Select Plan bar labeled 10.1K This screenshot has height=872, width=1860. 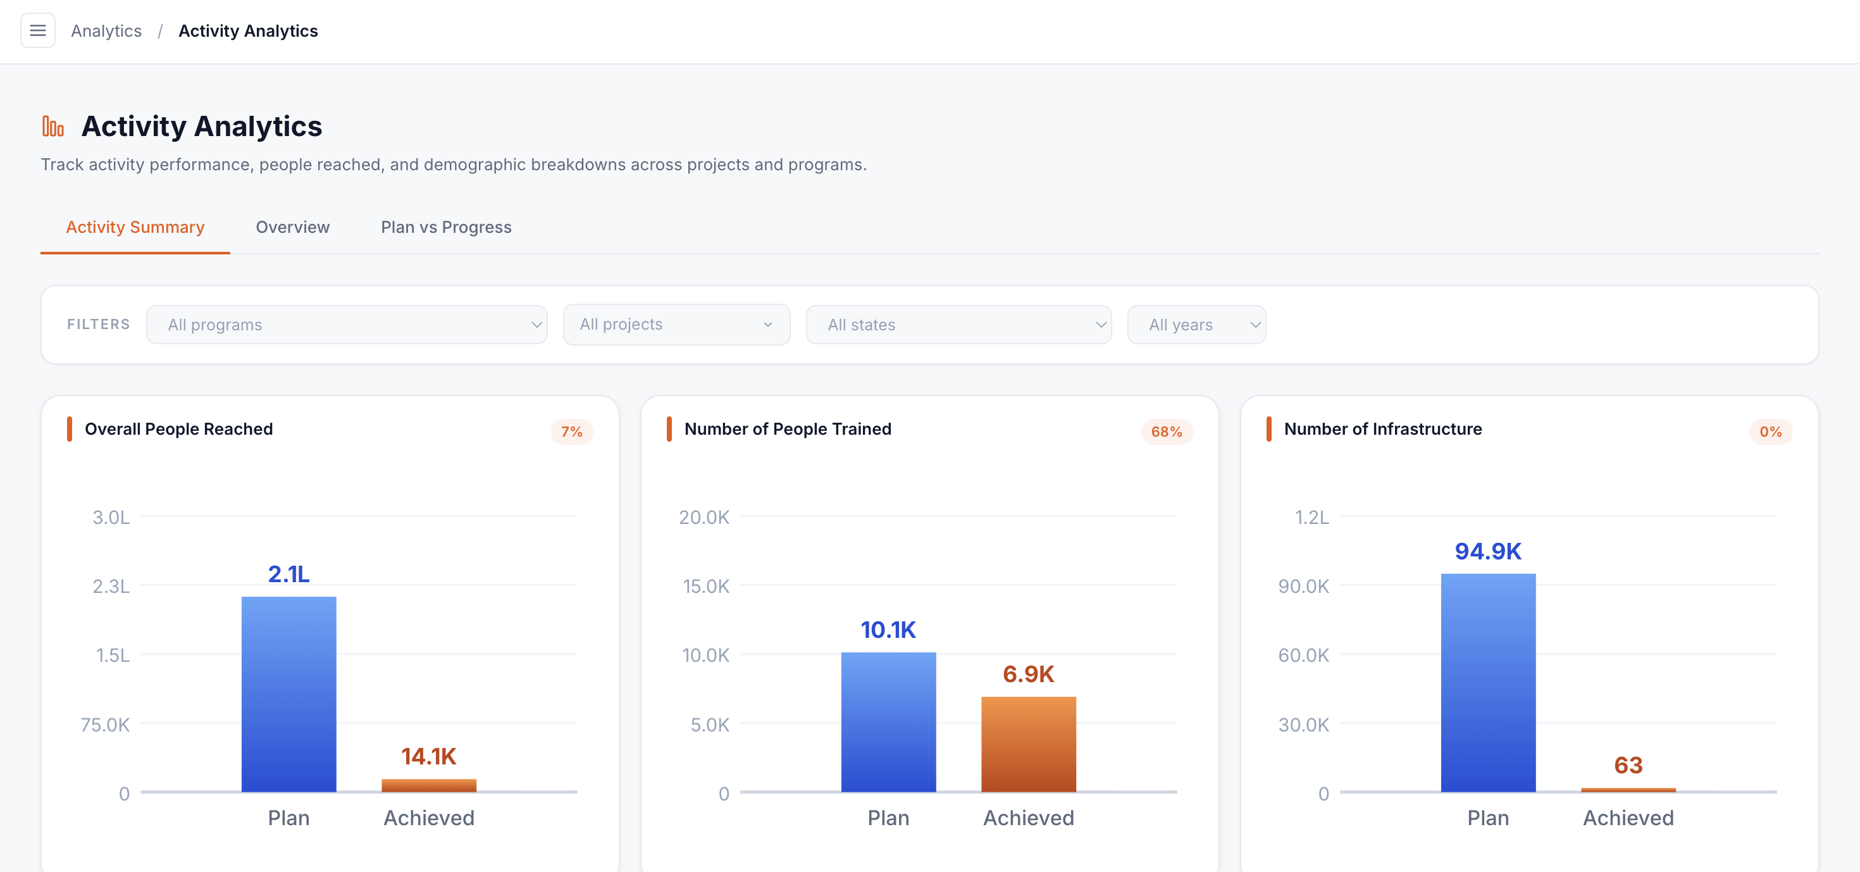[888, 722]
